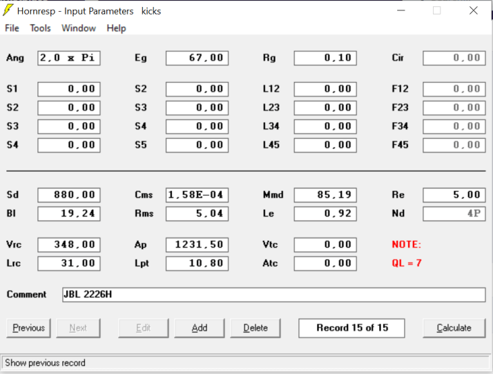
Task: Select the Lrc field showing 31,00
Action: [69, 264]
